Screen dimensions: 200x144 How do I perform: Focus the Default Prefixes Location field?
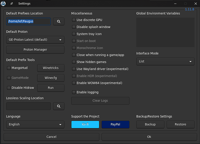click(29, 22)
